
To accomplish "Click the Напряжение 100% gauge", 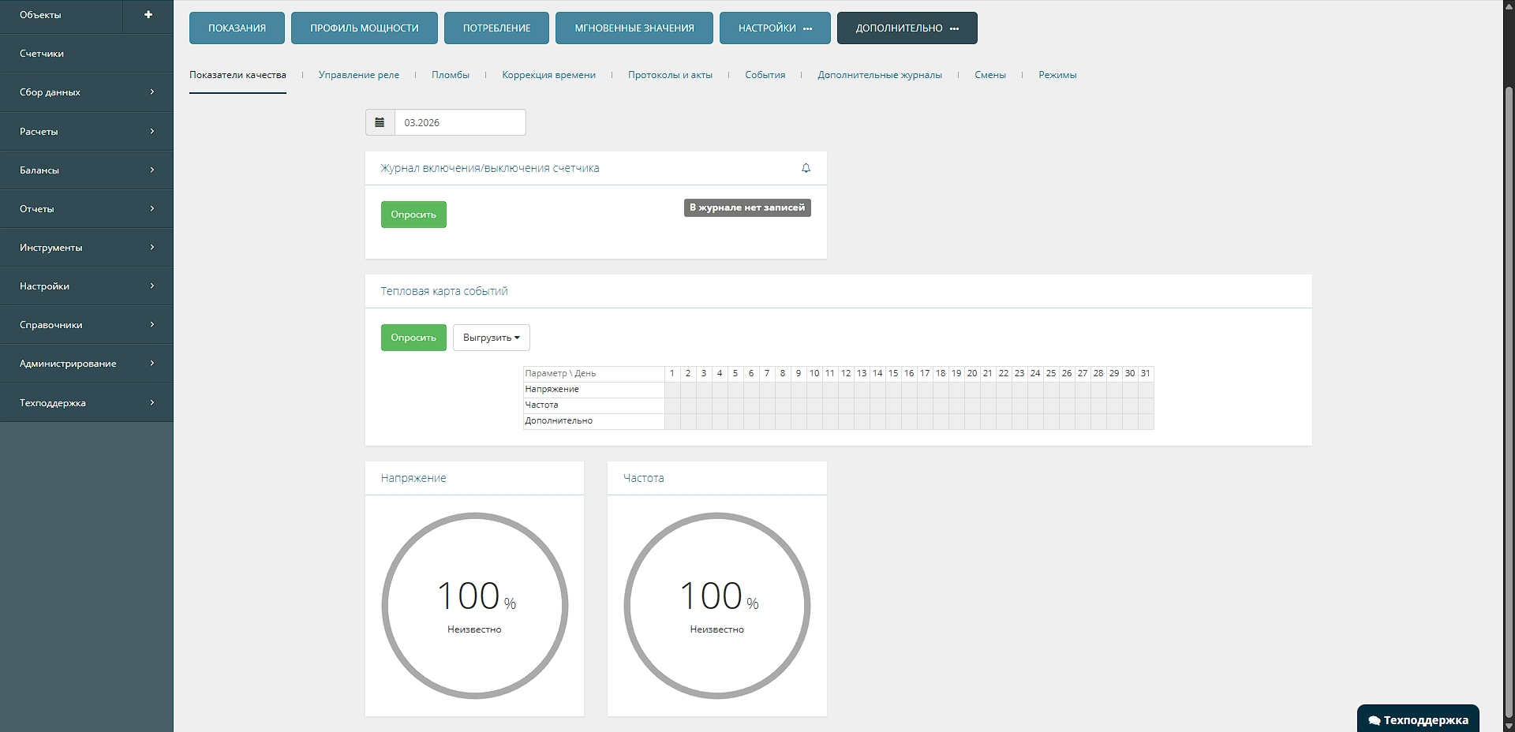I will click(x=474, y=606).
